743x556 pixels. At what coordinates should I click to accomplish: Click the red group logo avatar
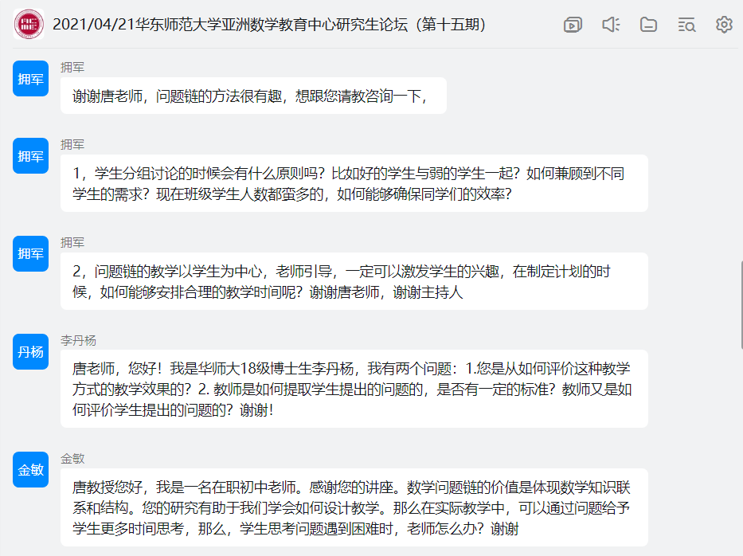coord(30,25)
